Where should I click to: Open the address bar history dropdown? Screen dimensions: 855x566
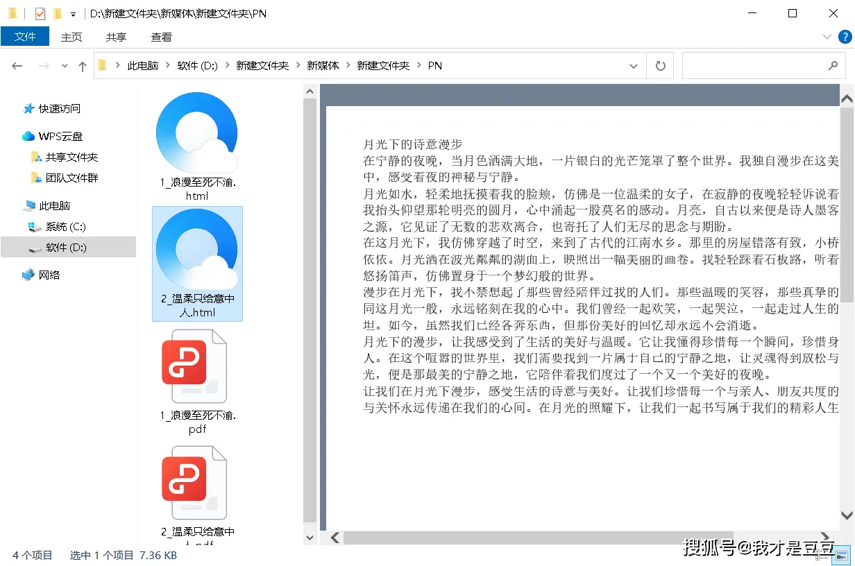(x=633, y=65)
